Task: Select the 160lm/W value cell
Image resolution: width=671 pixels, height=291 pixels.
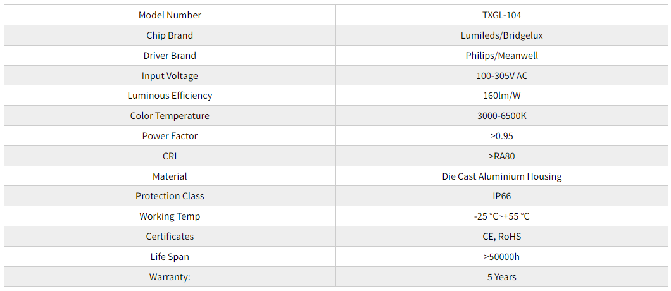Action: [501, 96]
